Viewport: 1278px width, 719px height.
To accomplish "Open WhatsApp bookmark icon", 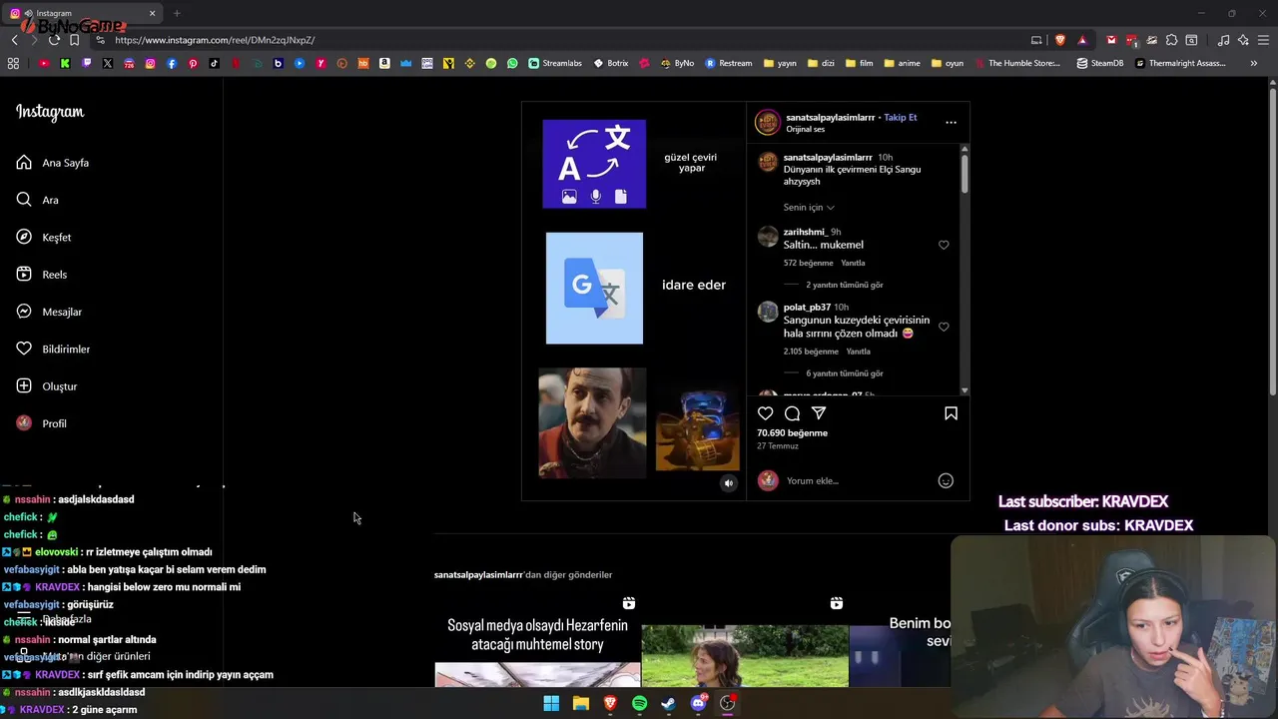I will click(x=512, y=63).
